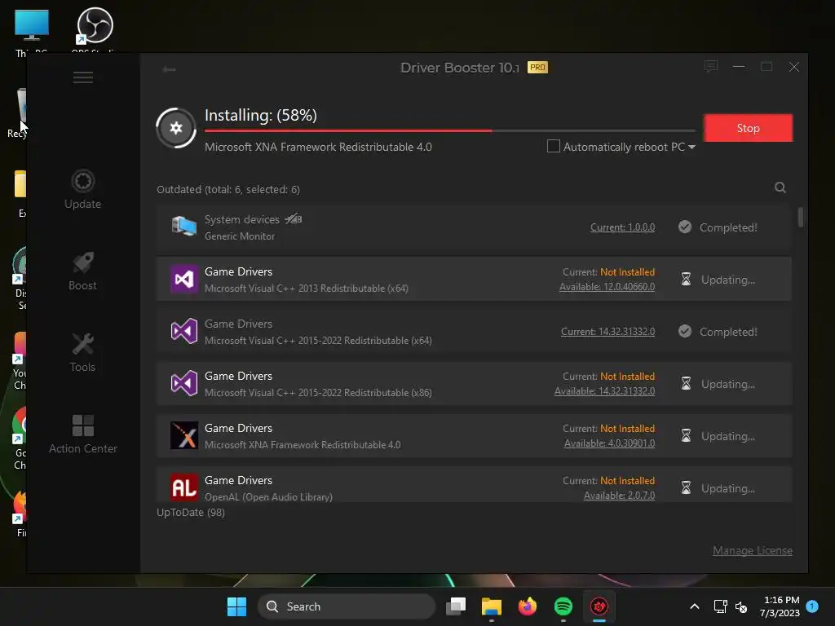Open Task View from taskbar
The height and width of the screenshot is (626, 835).
click(456, 606)
